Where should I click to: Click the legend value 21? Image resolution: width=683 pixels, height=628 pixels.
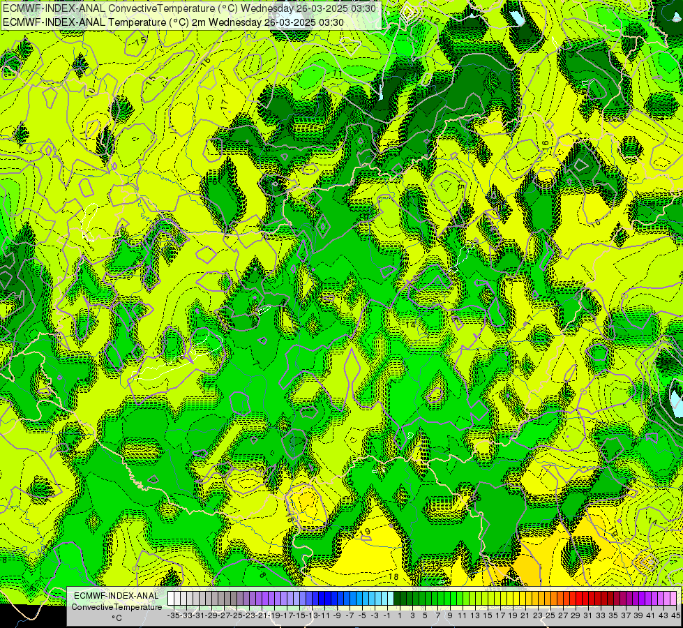point(525,615)
